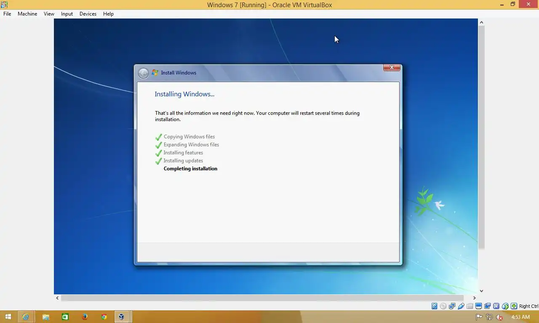Click the horizontal scrollbar right arrow

[x=474, y=298]
